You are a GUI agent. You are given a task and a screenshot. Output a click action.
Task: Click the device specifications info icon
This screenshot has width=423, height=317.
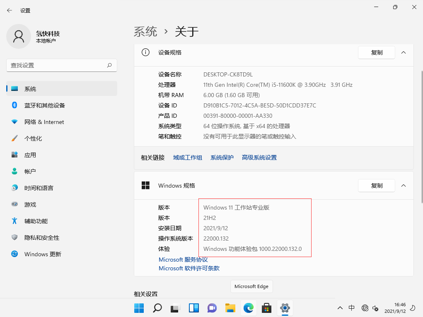click(145, 52)
